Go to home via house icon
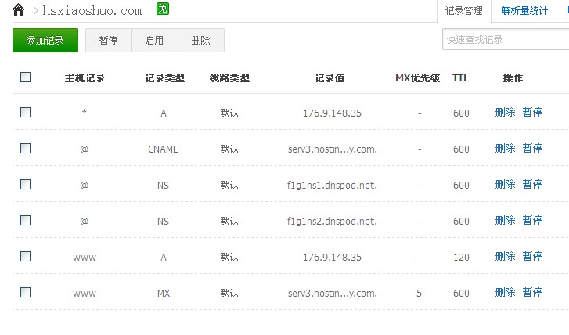 (x=18, y=10)
